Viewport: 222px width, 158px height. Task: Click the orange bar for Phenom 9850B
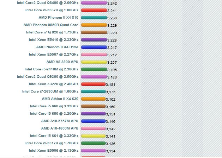click(x=94, y=25)
